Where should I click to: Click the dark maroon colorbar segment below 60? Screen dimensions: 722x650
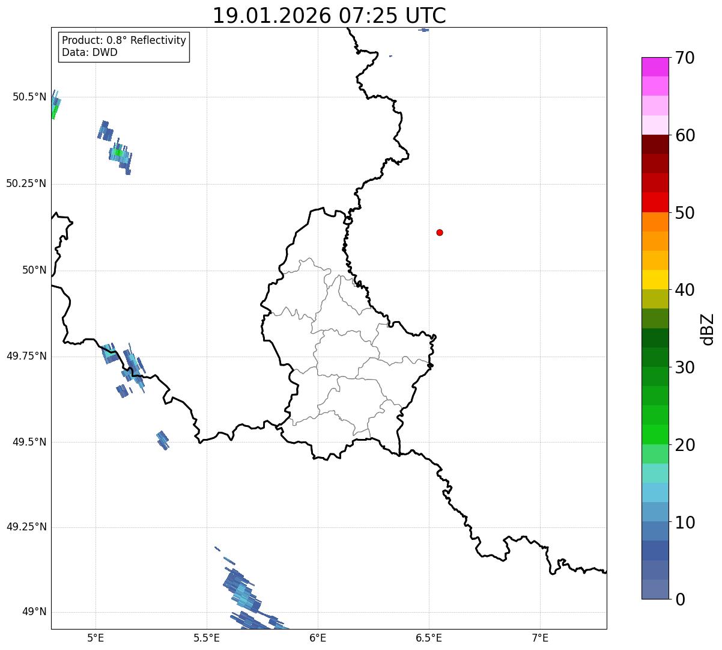[x=655, y=144]
